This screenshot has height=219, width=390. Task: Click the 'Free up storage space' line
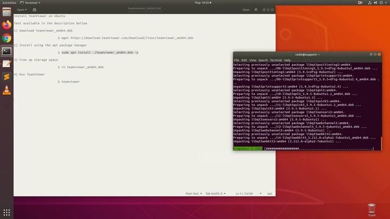tap(36, 60)
